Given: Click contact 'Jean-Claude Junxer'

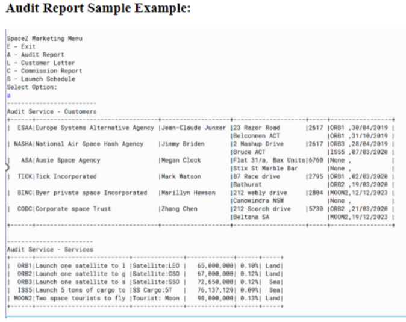Looking at the screenshot, I should click(x=193, y=128).
